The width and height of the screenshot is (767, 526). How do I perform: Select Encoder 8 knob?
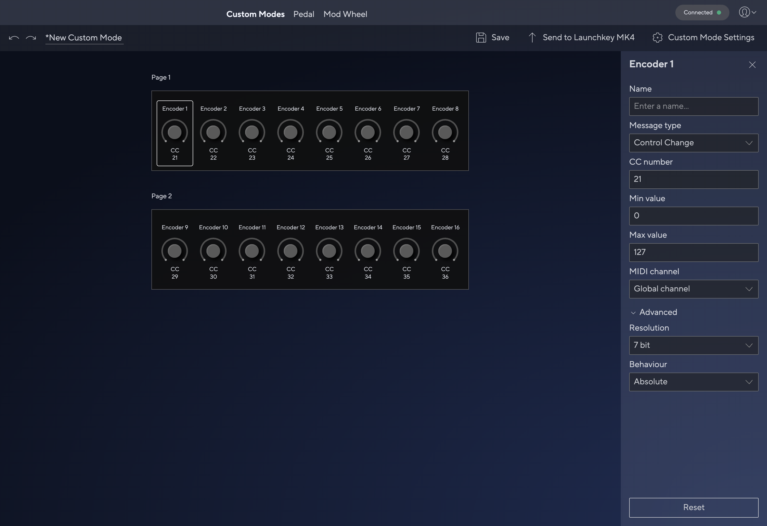(x=445, y=132)
